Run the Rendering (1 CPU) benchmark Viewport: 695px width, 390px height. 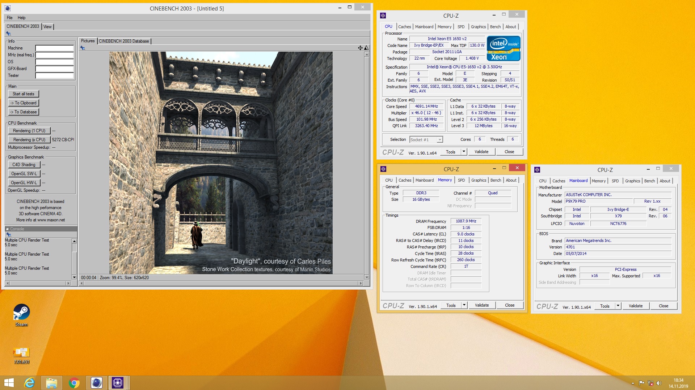[x=29, y=131]
